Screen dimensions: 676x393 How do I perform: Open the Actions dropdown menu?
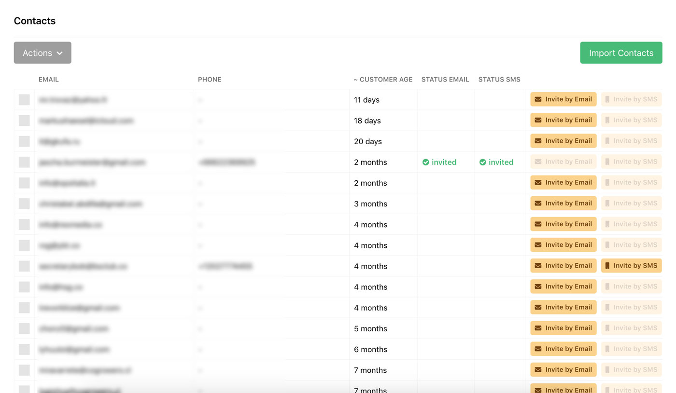(42, 53)
